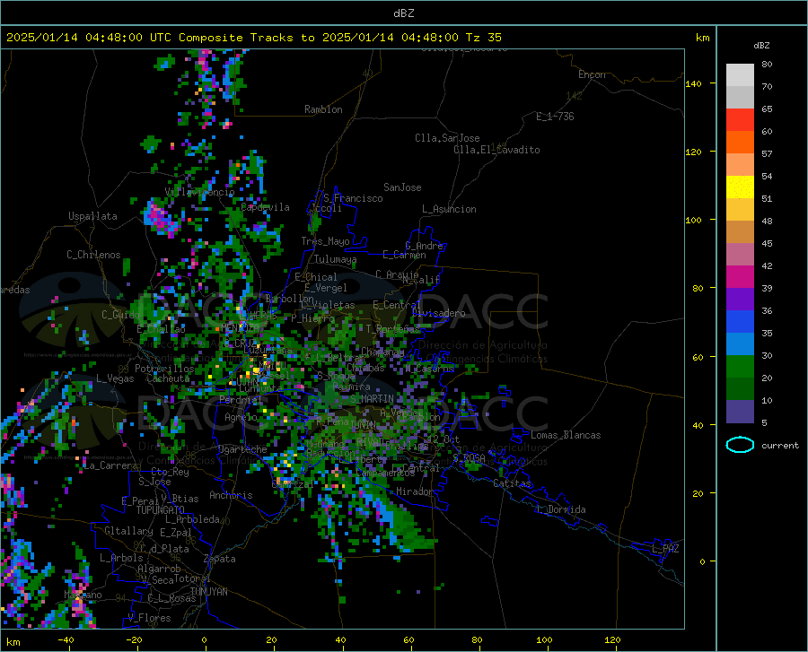808x652 pixels.
Task: Click the Clla.SanJose place label
Action: point(447,138)
